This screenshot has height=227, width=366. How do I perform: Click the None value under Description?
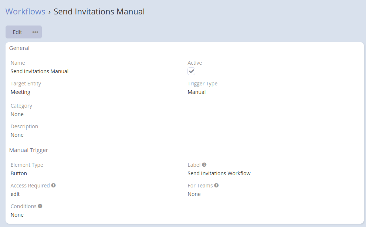17,135
